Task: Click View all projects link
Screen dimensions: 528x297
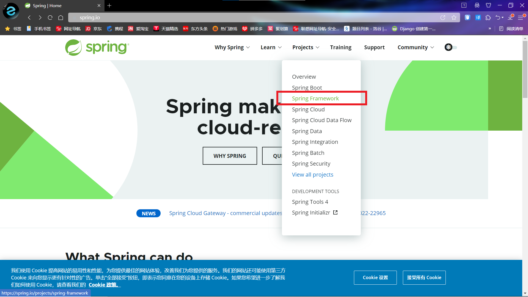Action: point(313,175)
